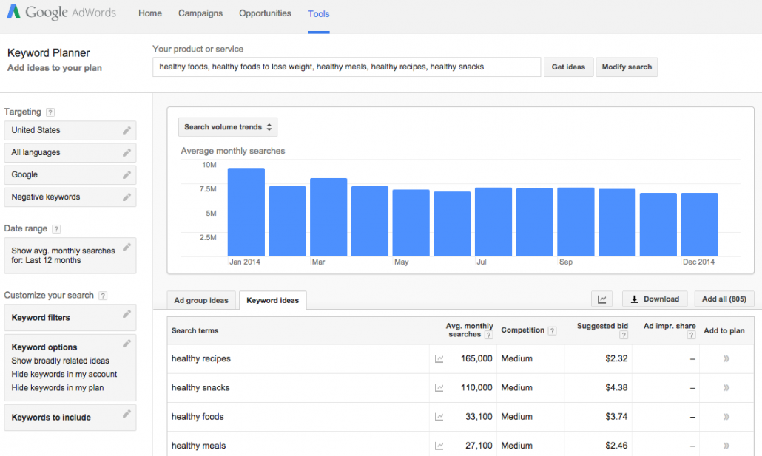Edit Keyword filters pencil icon
The height and width of the screenshot is (456, 762).
(127, 313)
